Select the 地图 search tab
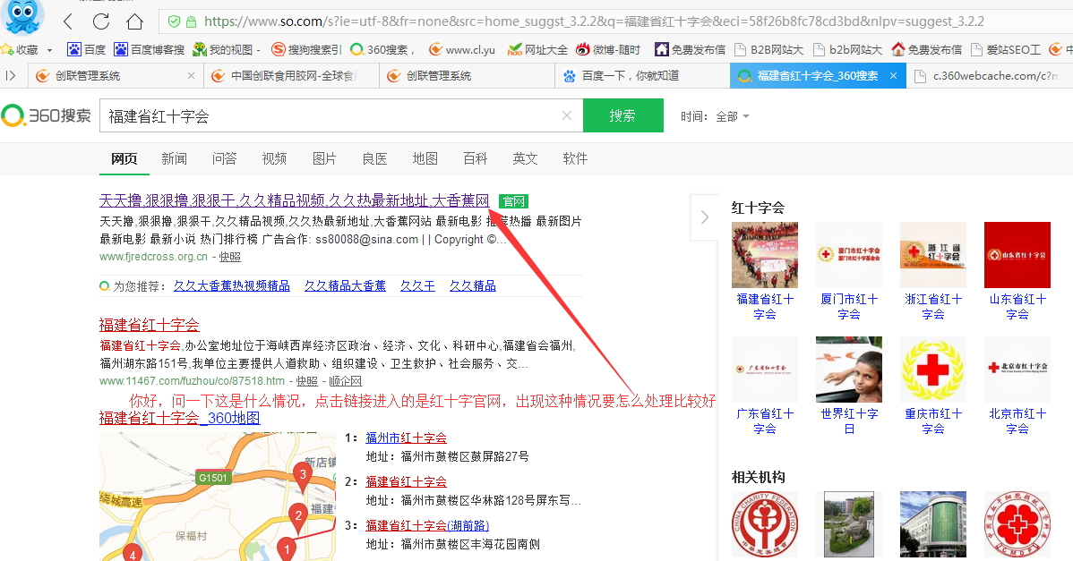The width and height of the screenshot is (1073, 561). (425, 158)
